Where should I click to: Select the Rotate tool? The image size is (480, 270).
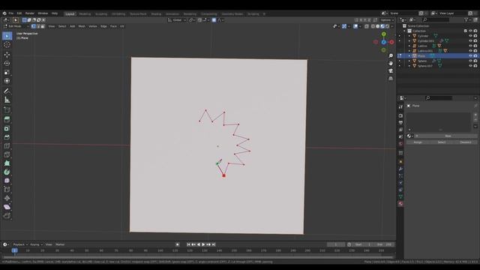point(7,63)
